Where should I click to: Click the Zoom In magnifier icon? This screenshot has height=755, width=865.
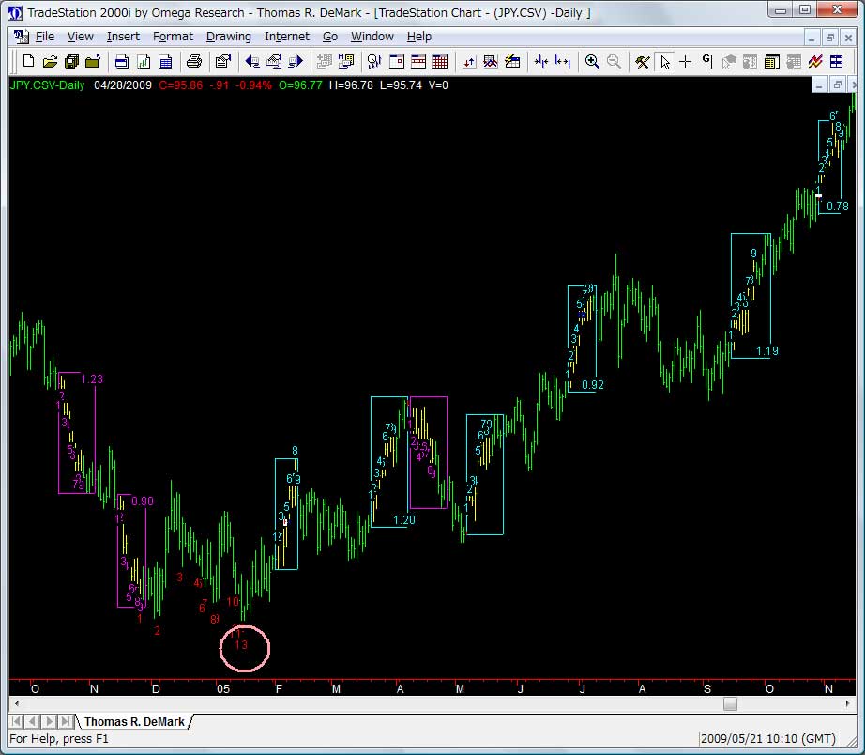click(x=592, y=62)
